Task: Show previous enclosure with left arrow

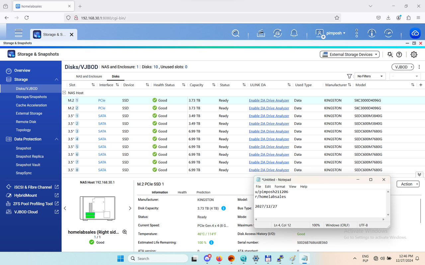Action: pos(65,208)
